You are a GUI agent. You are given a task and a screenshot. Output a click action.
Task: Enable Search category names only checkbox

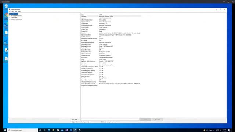tap(102, 122)
